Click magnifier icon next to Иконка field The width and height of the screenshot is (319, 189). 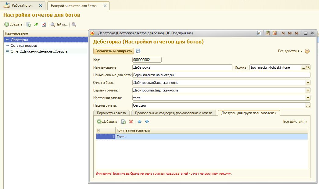coord(308,67)
